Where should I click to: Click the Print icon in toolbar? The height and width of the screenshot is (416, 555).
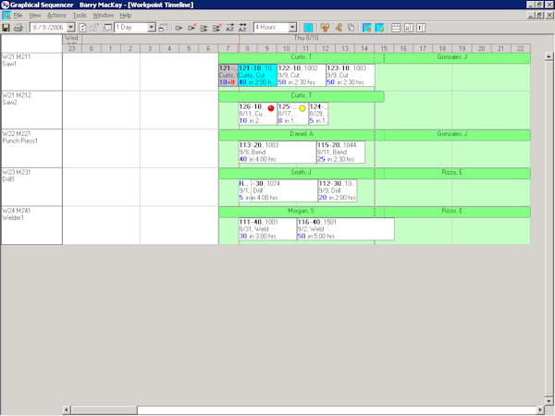[18, 28]
